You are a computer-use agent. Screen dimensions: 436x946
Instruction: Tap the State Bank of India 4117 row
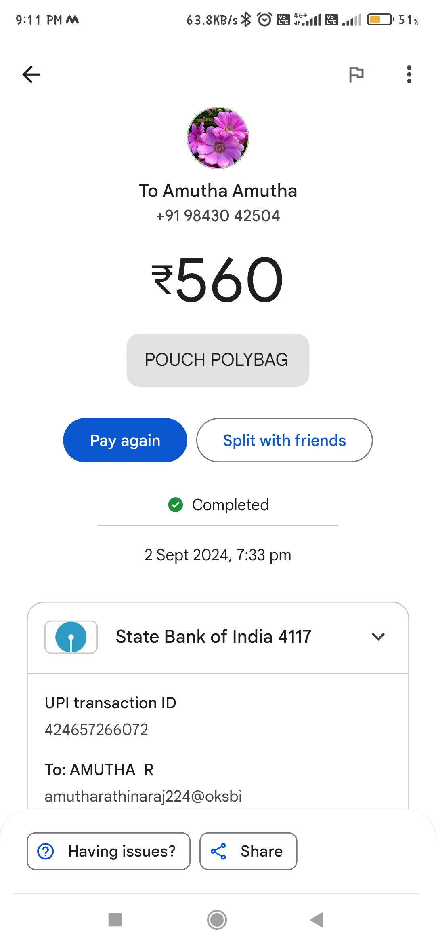click(218, 637)
